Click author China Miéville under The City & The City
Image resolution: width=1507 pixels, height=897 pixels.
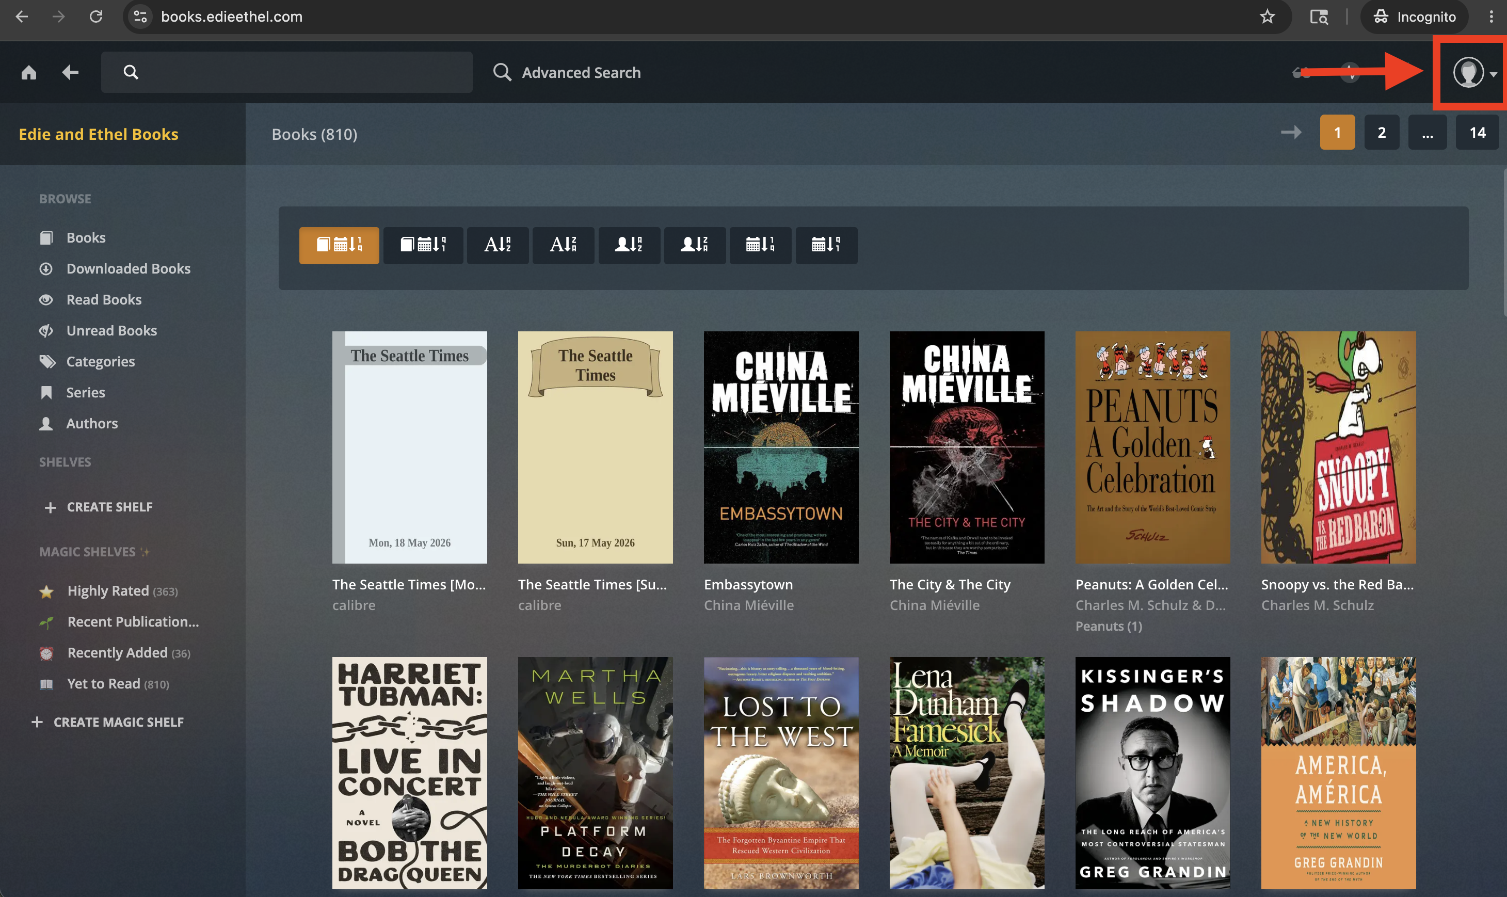[x=935, y=605]
